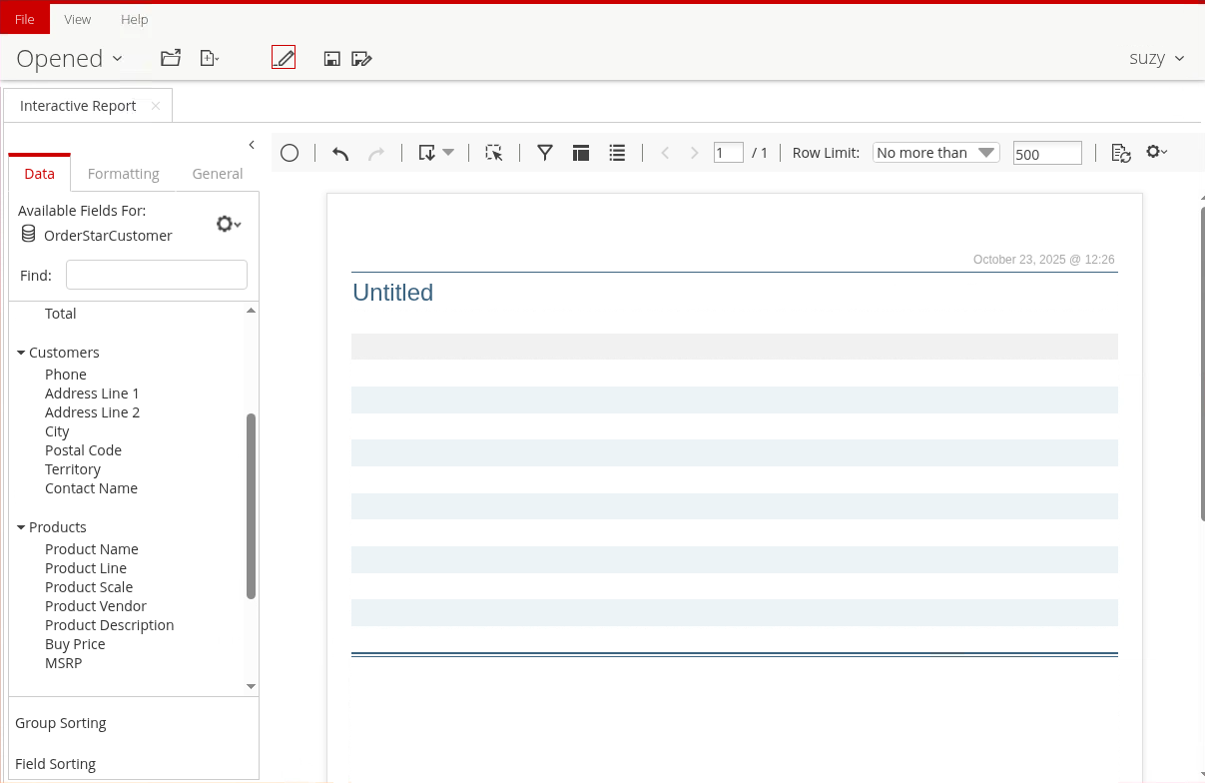This screenshot has height=783, width=1205.
Task: Click the Save disk icon
Action: [x=332, y=59]
